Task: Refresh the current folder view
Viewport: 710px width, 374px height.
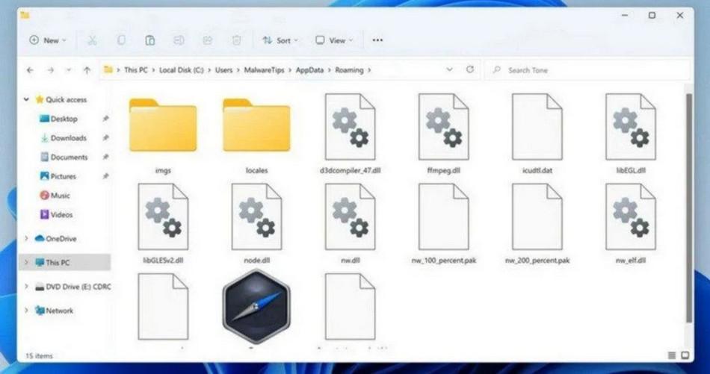Action: point(470,69)
